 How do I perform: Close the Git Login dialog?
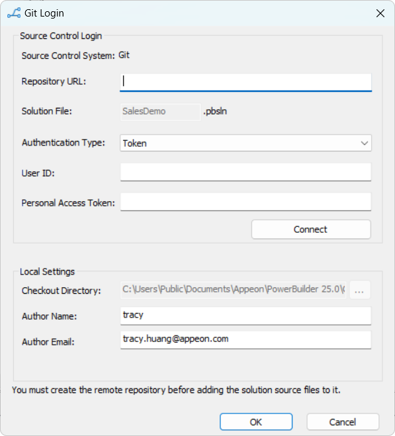380,13
